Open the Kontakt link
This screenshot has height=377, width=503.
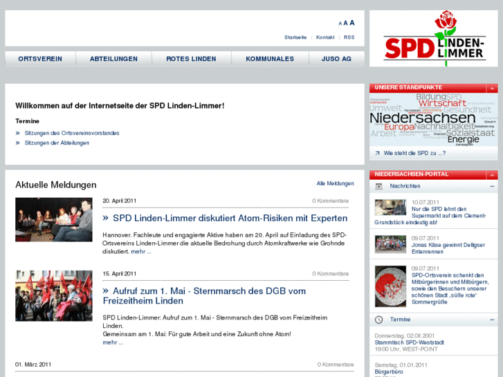click(325, 37)
